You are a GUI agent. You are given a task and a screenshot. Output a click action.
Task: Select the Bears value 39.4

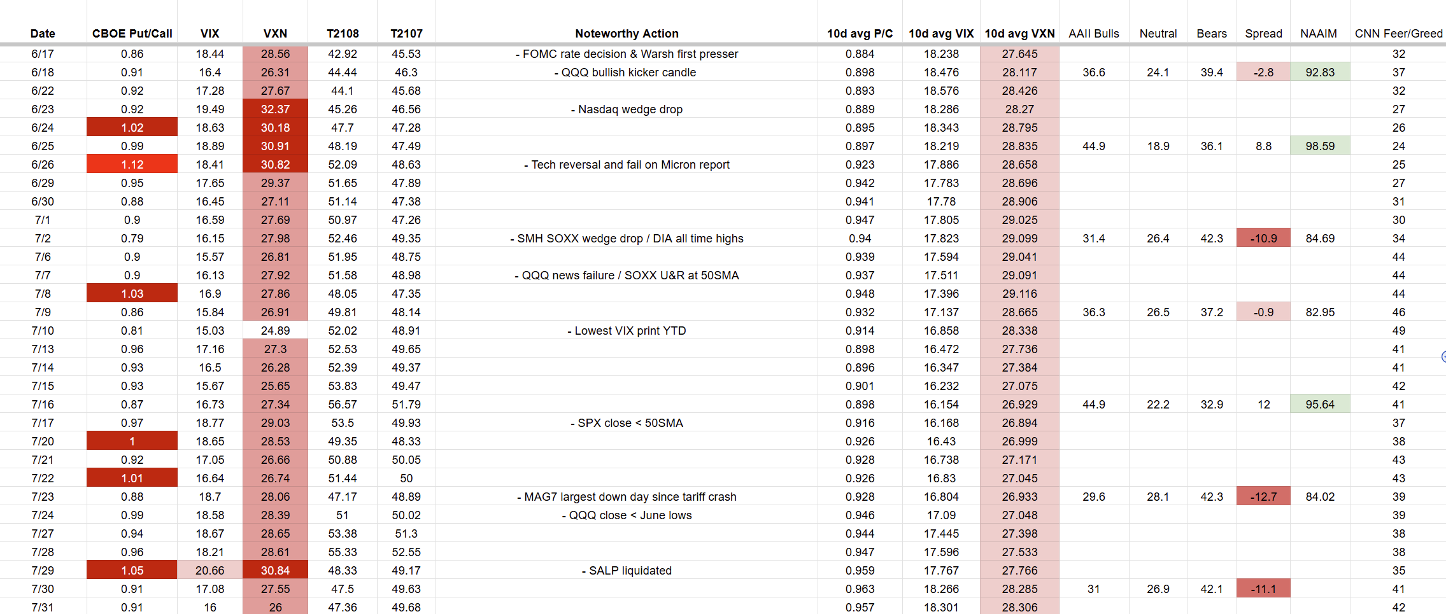1212,73
